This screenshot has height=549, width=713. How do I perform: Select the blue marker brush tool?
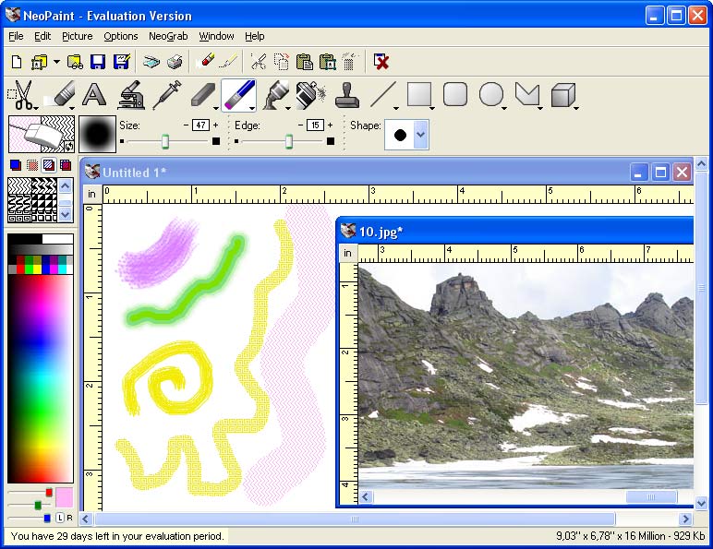[238, 94]
